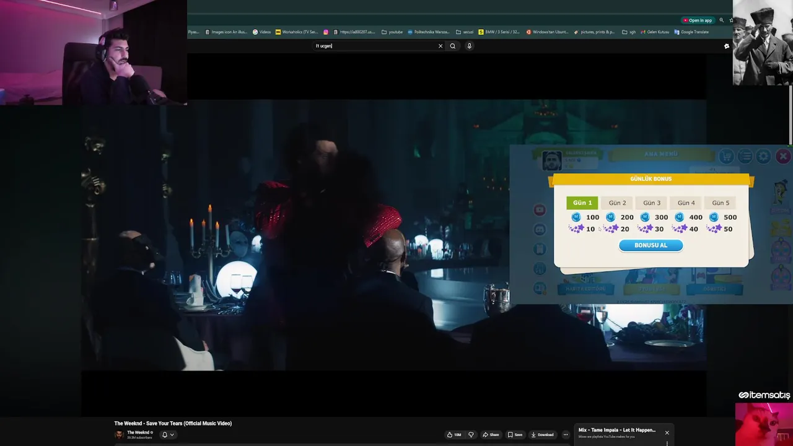Click the browser zoom magnifier icon

[721, 20]
